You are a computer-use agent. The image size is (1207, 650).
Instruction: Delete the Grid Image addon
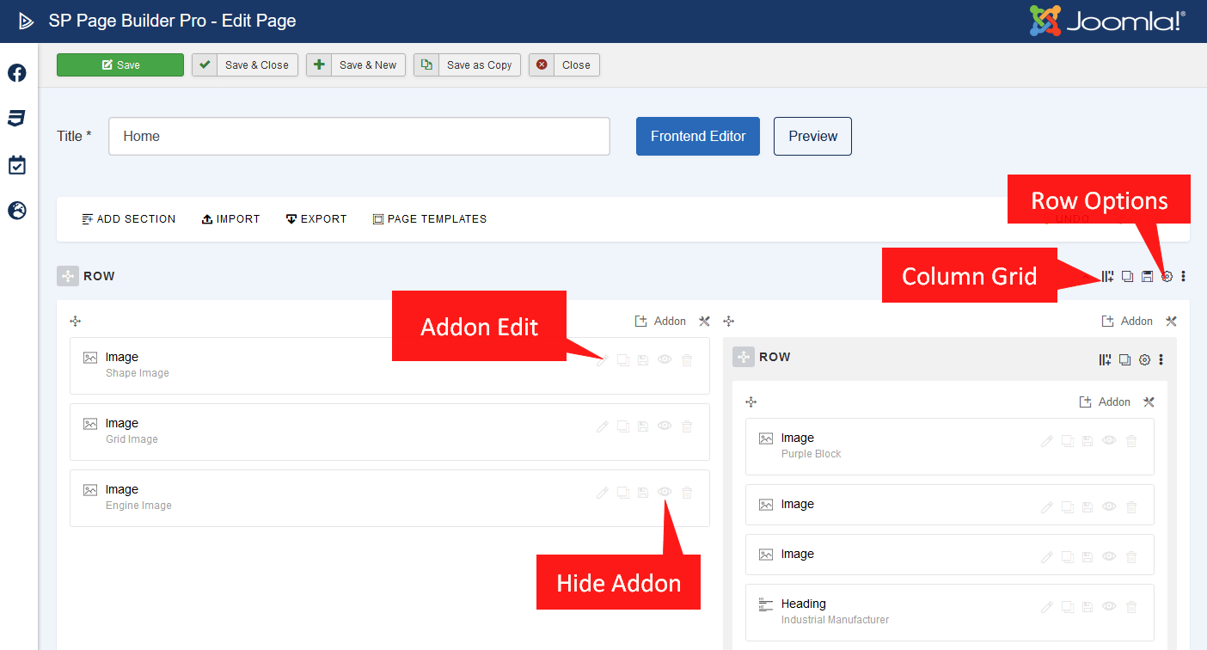point(687,426)
